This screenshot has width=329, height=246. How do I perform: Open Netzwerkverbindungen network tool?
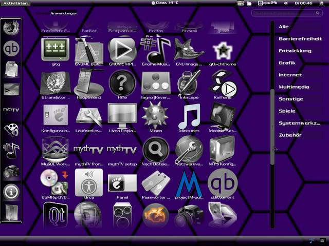(189, 149)
